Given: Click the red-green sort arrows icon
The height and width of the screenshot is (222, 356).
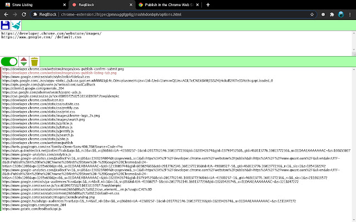Looking at the screenshot, I should [x=24, y=62].
